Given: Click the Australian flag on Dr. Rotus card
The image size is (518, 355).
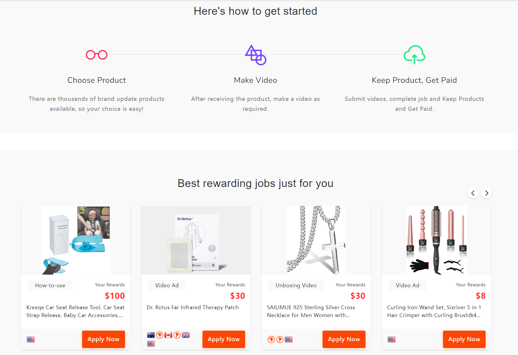Looking at the screenshot, I should 151,335.
